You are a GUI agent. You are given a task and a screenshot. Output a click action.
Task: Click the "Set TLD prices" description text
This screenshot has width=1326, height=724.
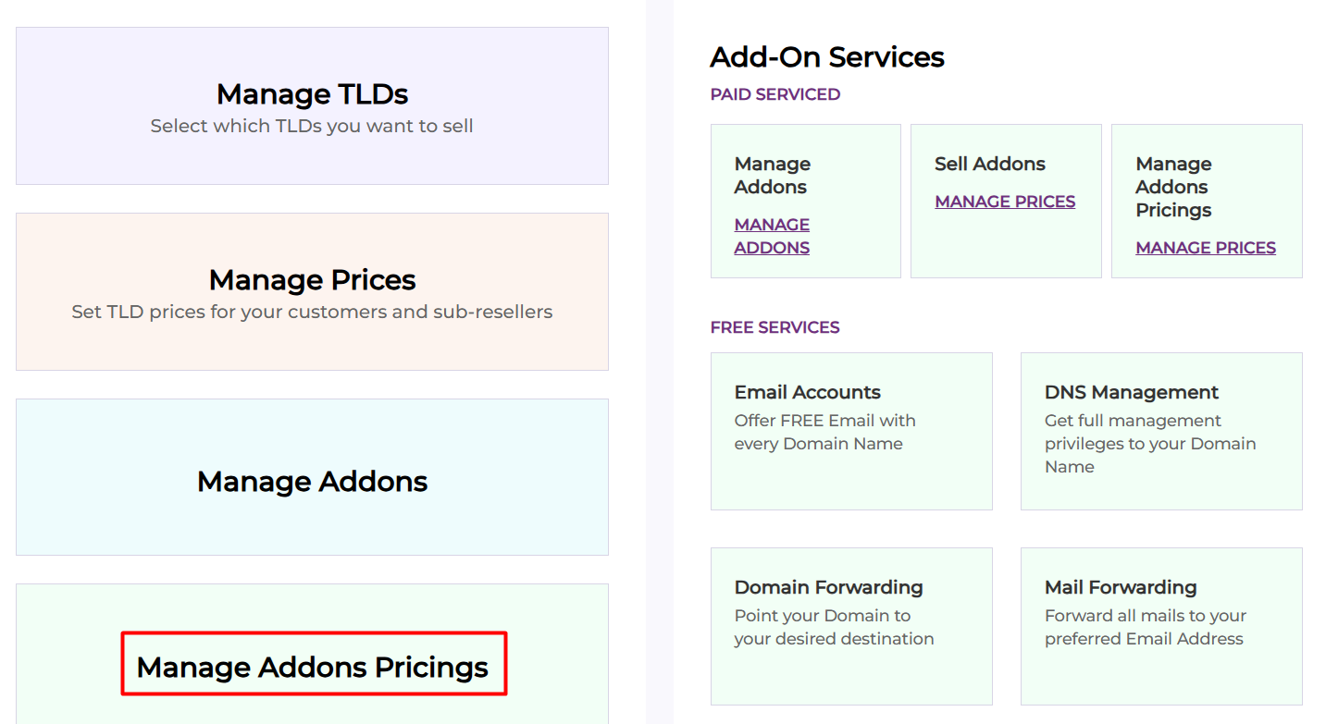(312, 312)
